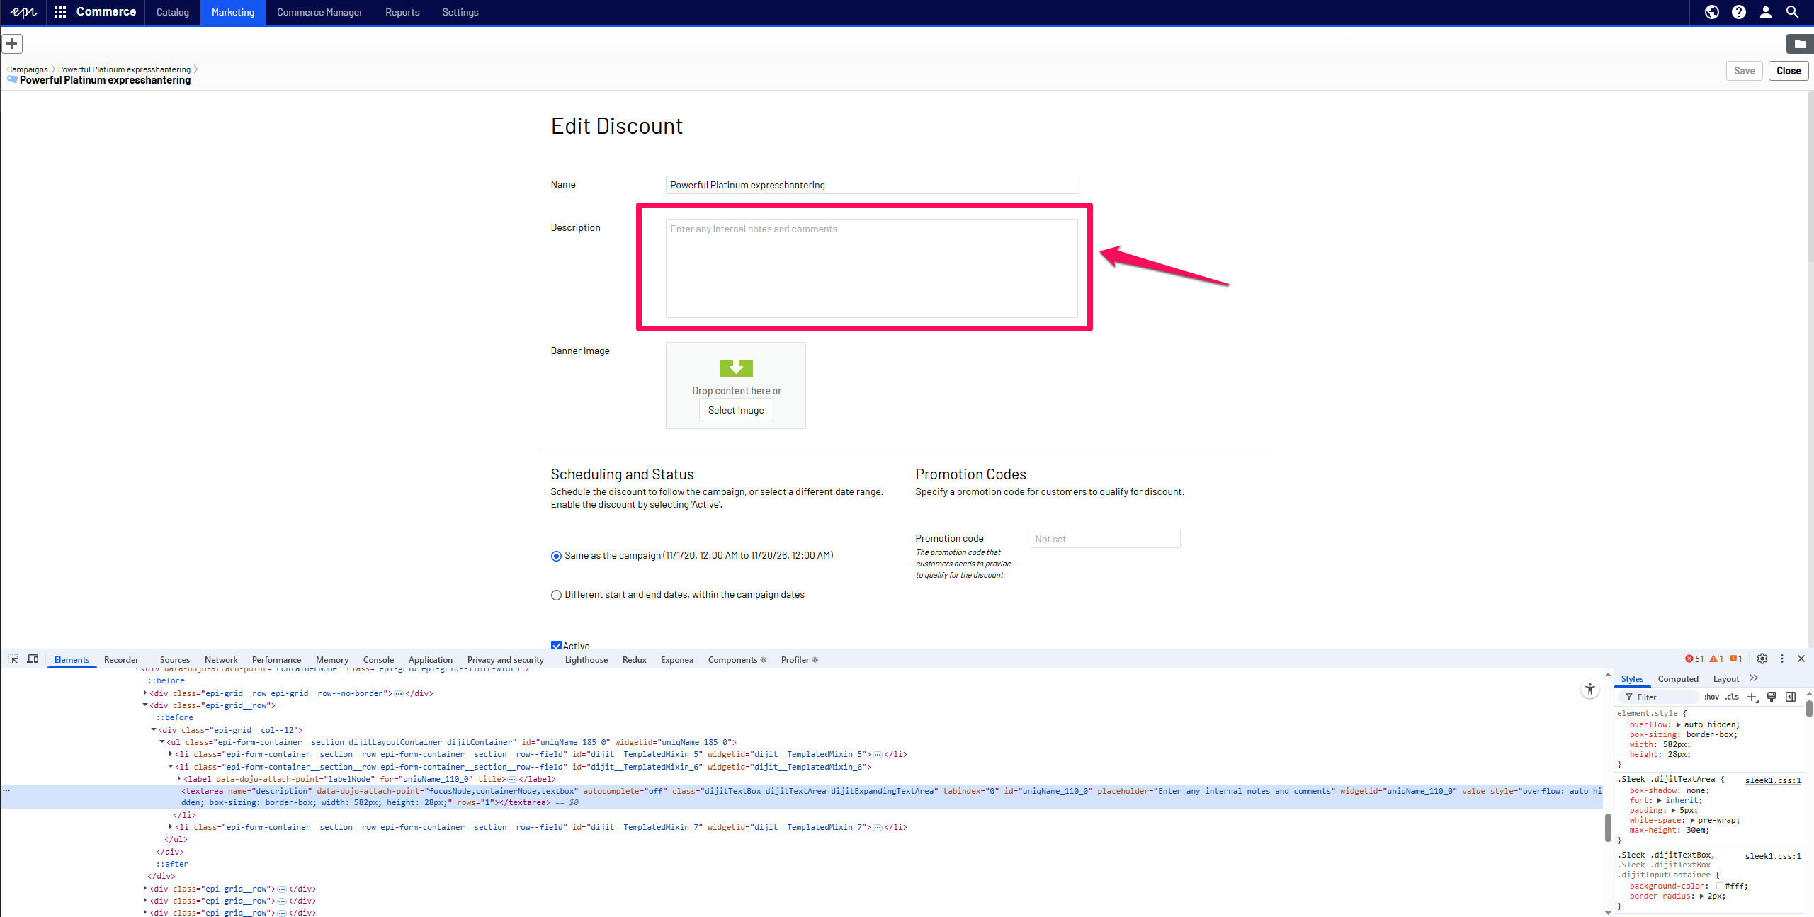1814x917 pixels.
Task: Open the user profile icon
Action: pyautogui.click(x=1765, y=12)
